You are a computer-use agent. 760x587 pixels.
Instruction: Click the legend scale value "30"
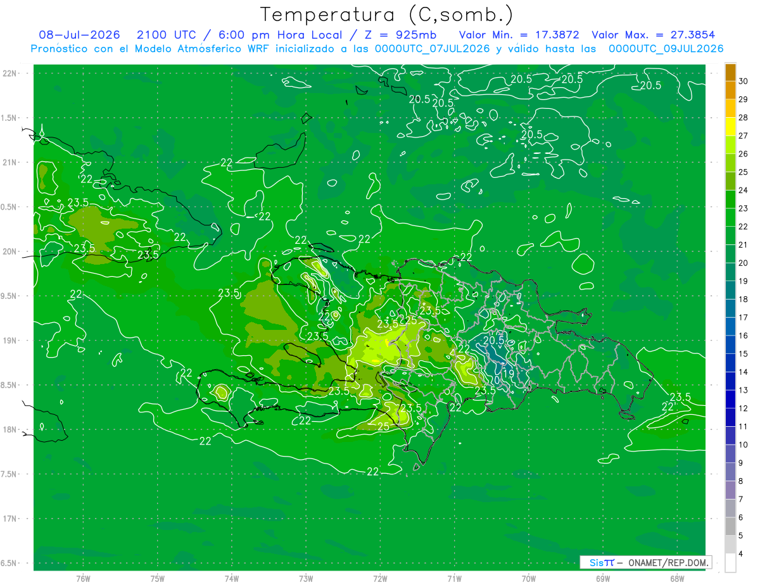743,81
